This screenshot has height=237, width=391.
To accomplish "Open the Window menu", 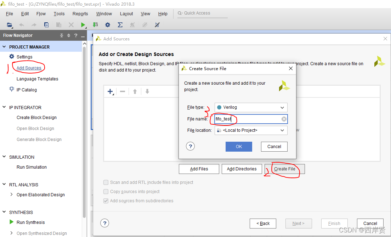I will pyautogui.click(x=104, y=14).
